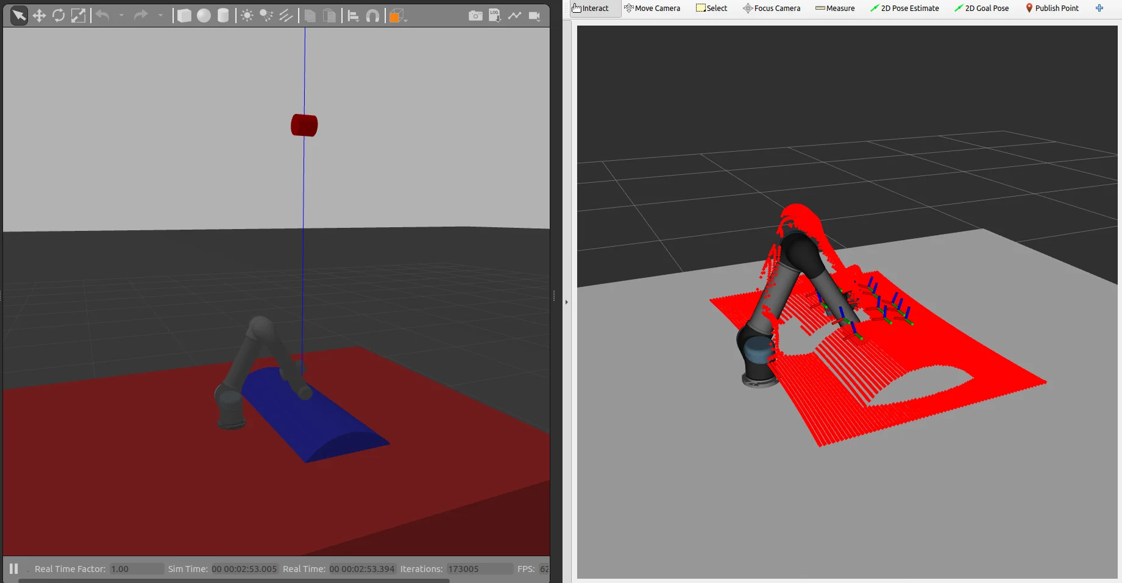Click 2D Goal Pose in RViz

(982, 8)
